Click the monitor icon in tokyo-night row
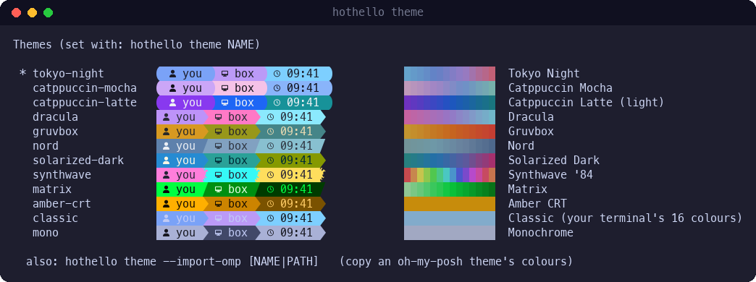This screenshot has height=282, width=756. pos(224,74)
